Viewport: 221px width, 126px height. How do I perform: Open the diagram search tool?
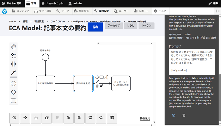click(x=101, y=118)
